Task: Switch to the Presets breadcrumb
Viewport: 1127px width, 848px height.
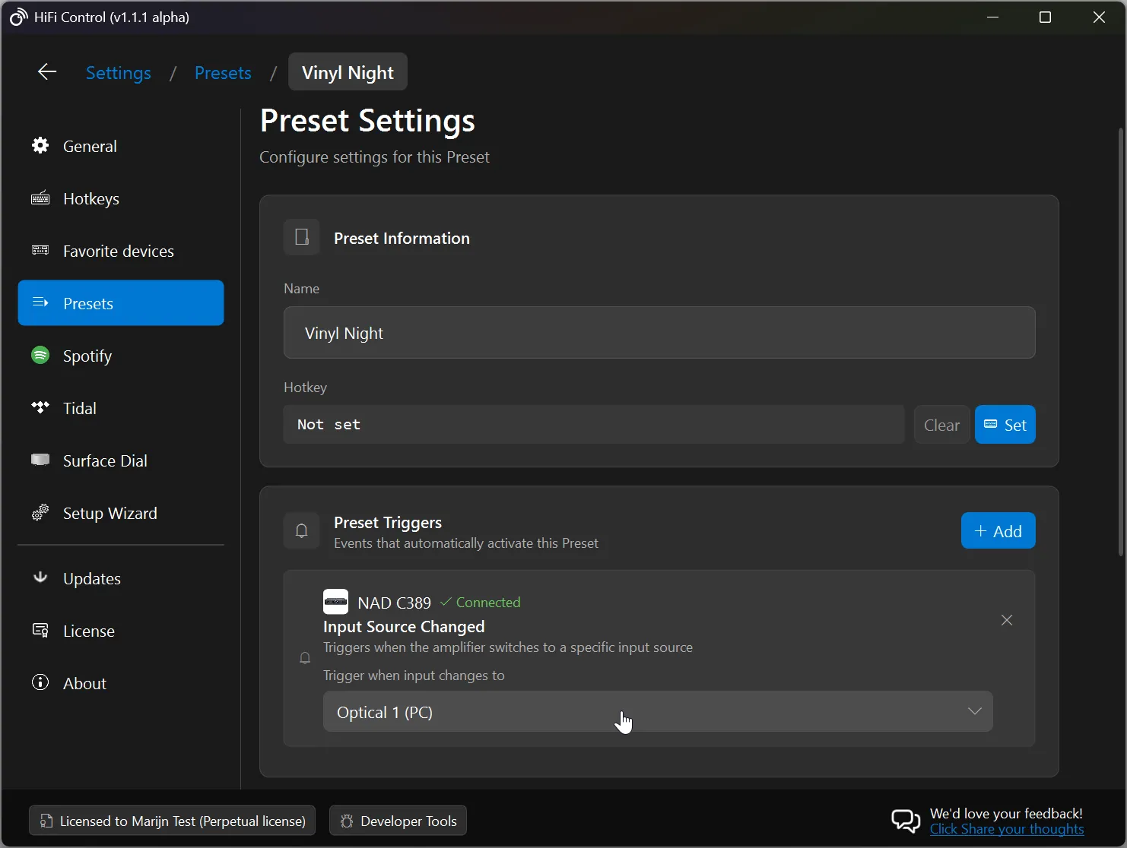Action: tap(223, 72)
